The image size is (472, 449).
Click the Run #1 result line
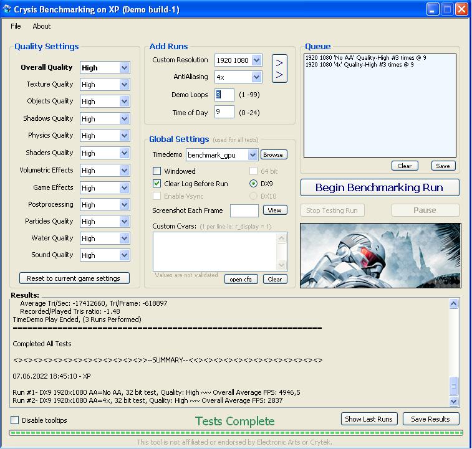(157, 392)
